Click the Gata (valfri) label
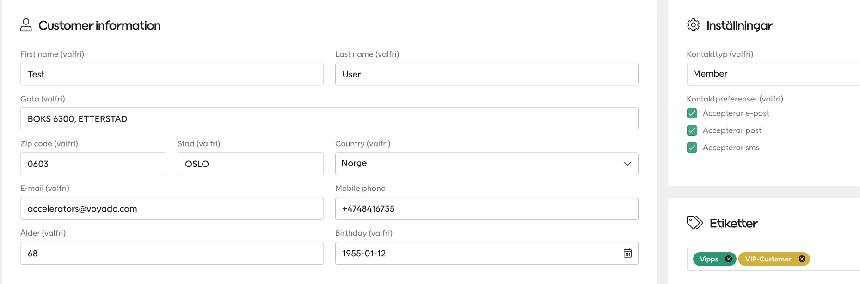The height and width of the screenshot is (284, 860). point(43,99)
